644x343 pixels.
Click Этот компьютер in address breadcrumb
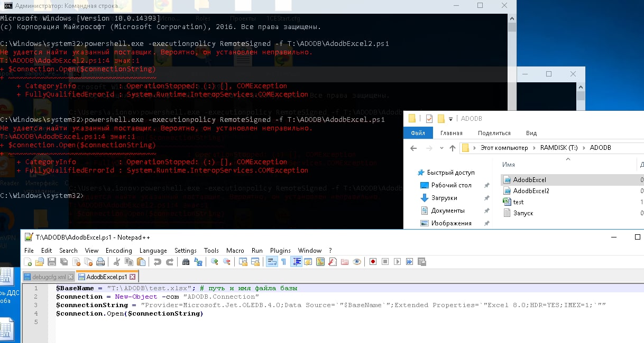click(504, 148)
